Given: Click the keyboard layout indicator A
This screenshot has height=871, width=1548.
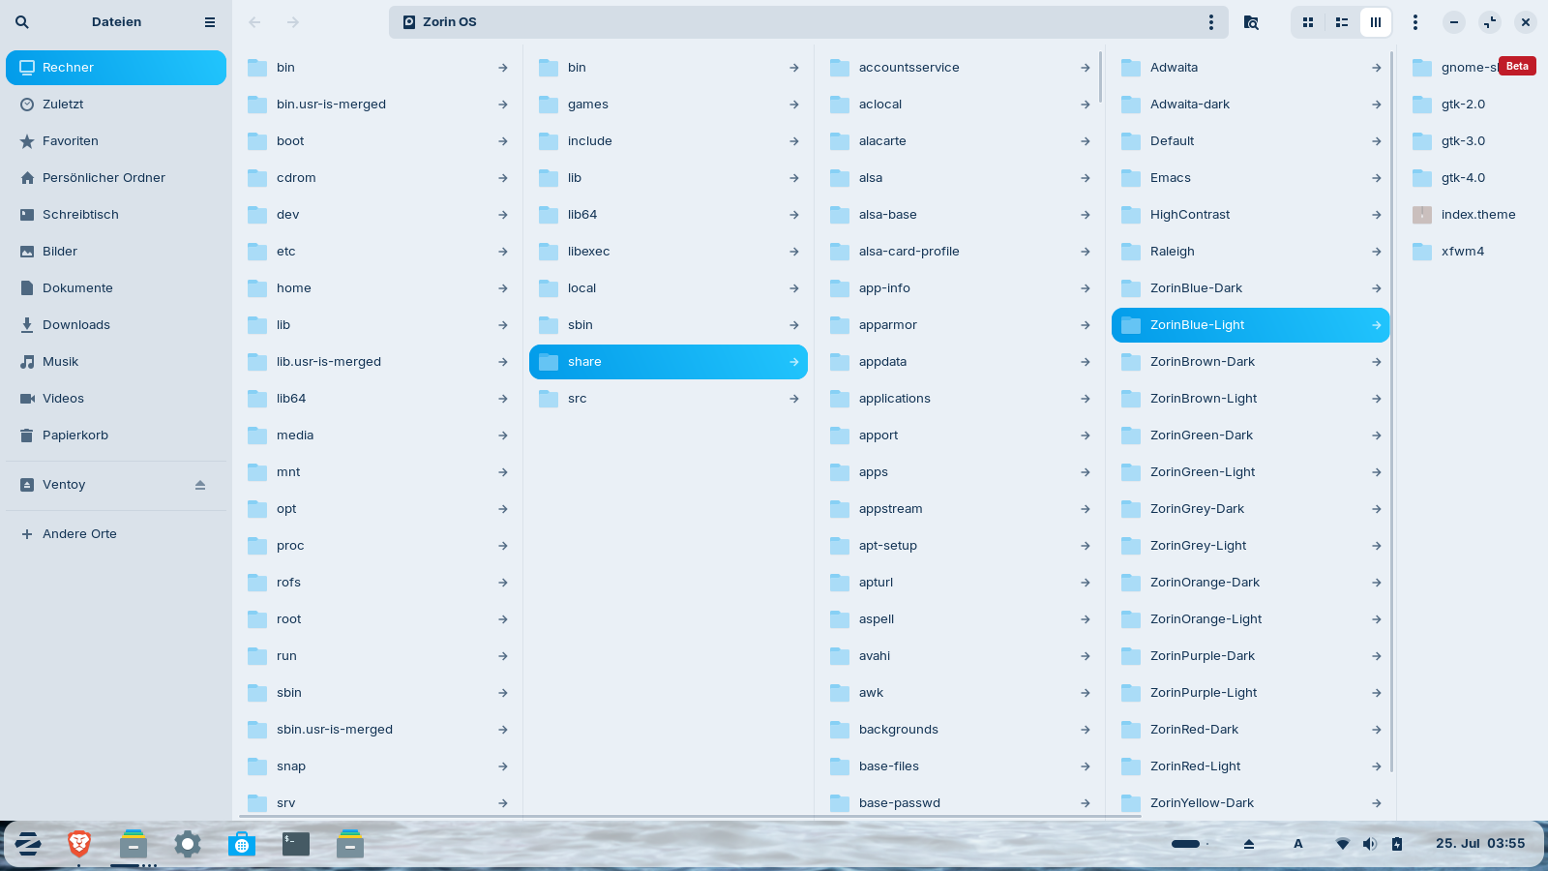Looking at the screenshot, I should (x=1298, y=844).
